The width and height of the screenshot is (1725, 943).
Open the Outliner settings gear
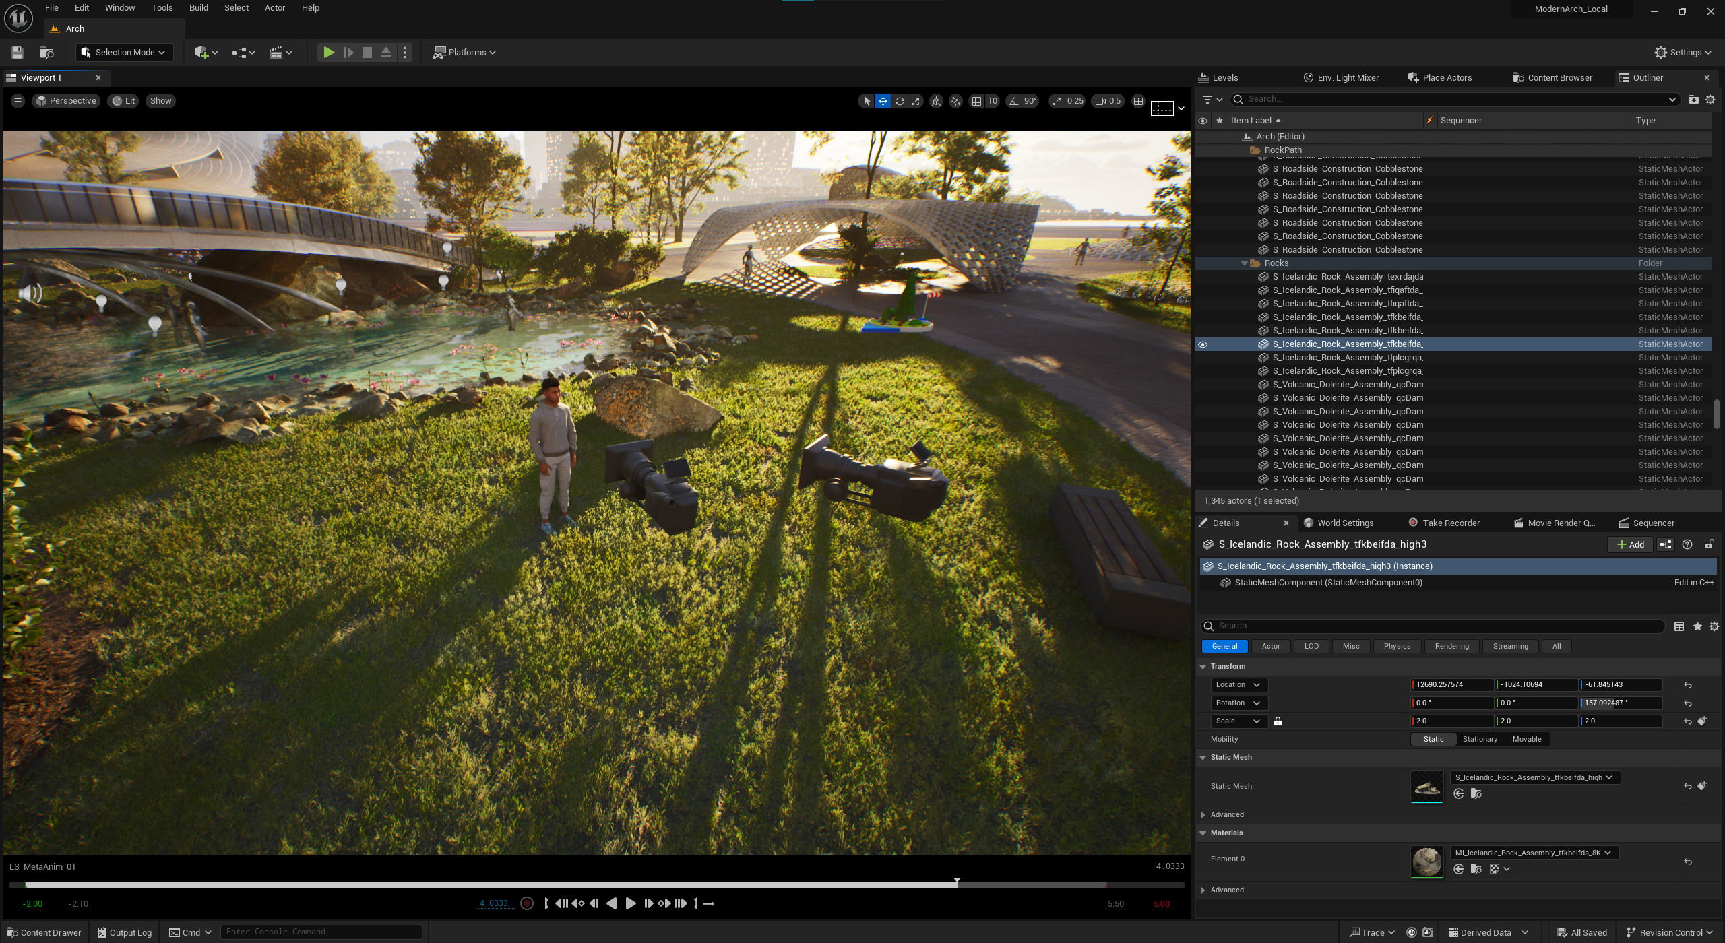pyautogui.click(x=1710, y=100)
